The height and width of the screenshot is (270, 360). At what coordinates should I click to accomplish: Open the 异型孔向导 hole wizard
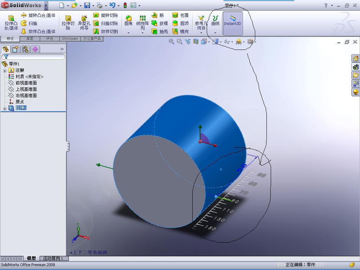coord(84,23)
